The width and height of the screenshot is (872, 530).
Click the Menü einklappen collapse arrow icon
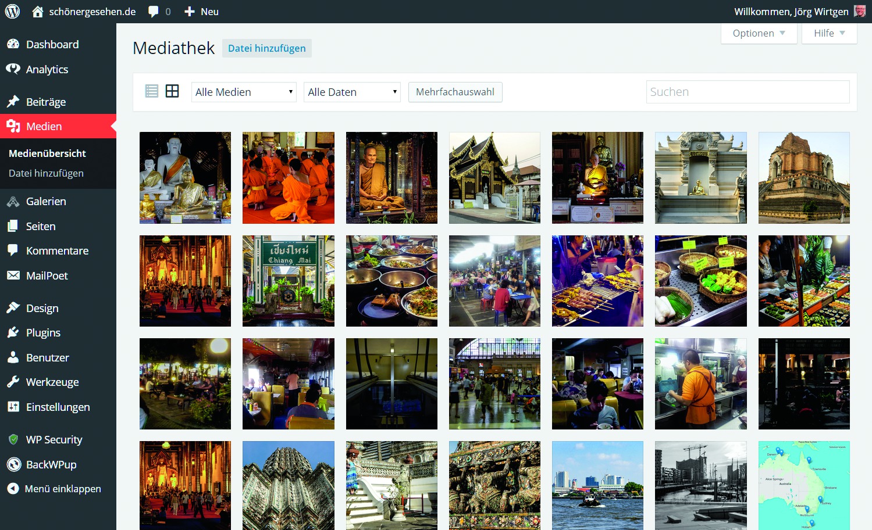coord(13,489)
